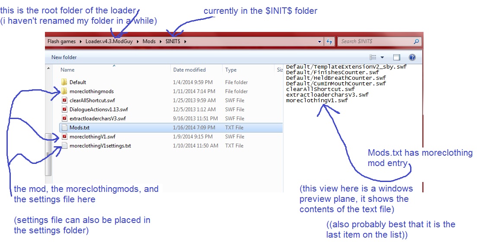Click the moreclothingV1settings.txt file icon
This screenshot has height=251, width=478.
pyautogui.click(x=64, y=146)
